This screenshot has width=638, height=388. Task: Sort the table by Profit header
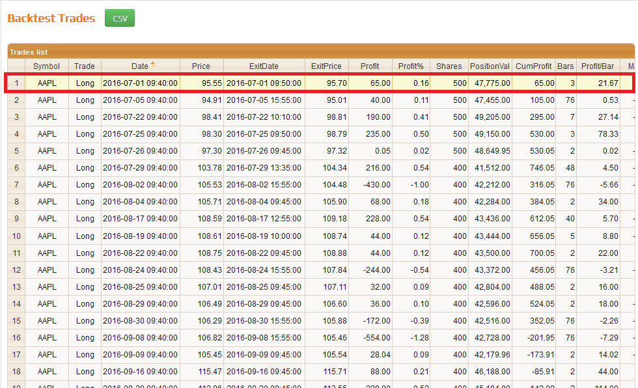370,66
